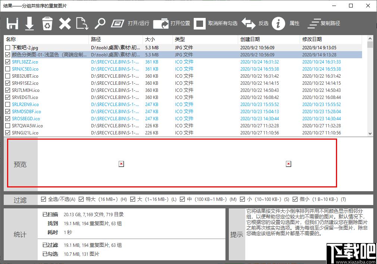Uncheck the 颜色分类图-01 file checkbox
This screenshot has width=377, height=264.
click(x=8, y=55)
